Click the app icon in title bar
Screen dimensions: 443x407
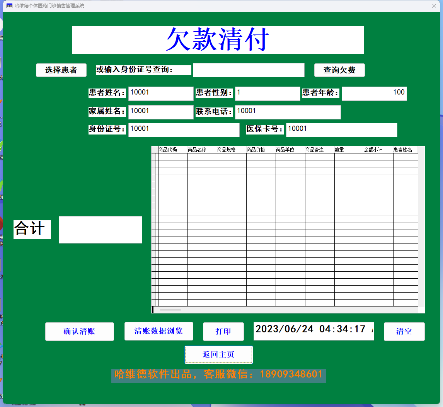(x=9, y=6)
